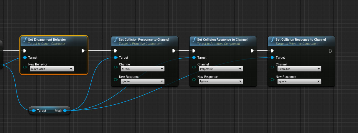Open New Response dropdown under Resource channel
358x133 pixels.
pyautogui.click(x=299, y=81)
